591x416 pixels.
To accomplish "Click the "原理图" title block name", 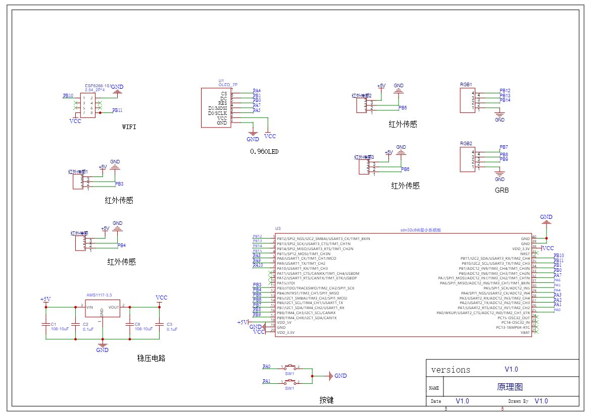I will pyautogui.click(x=510, y=387).
